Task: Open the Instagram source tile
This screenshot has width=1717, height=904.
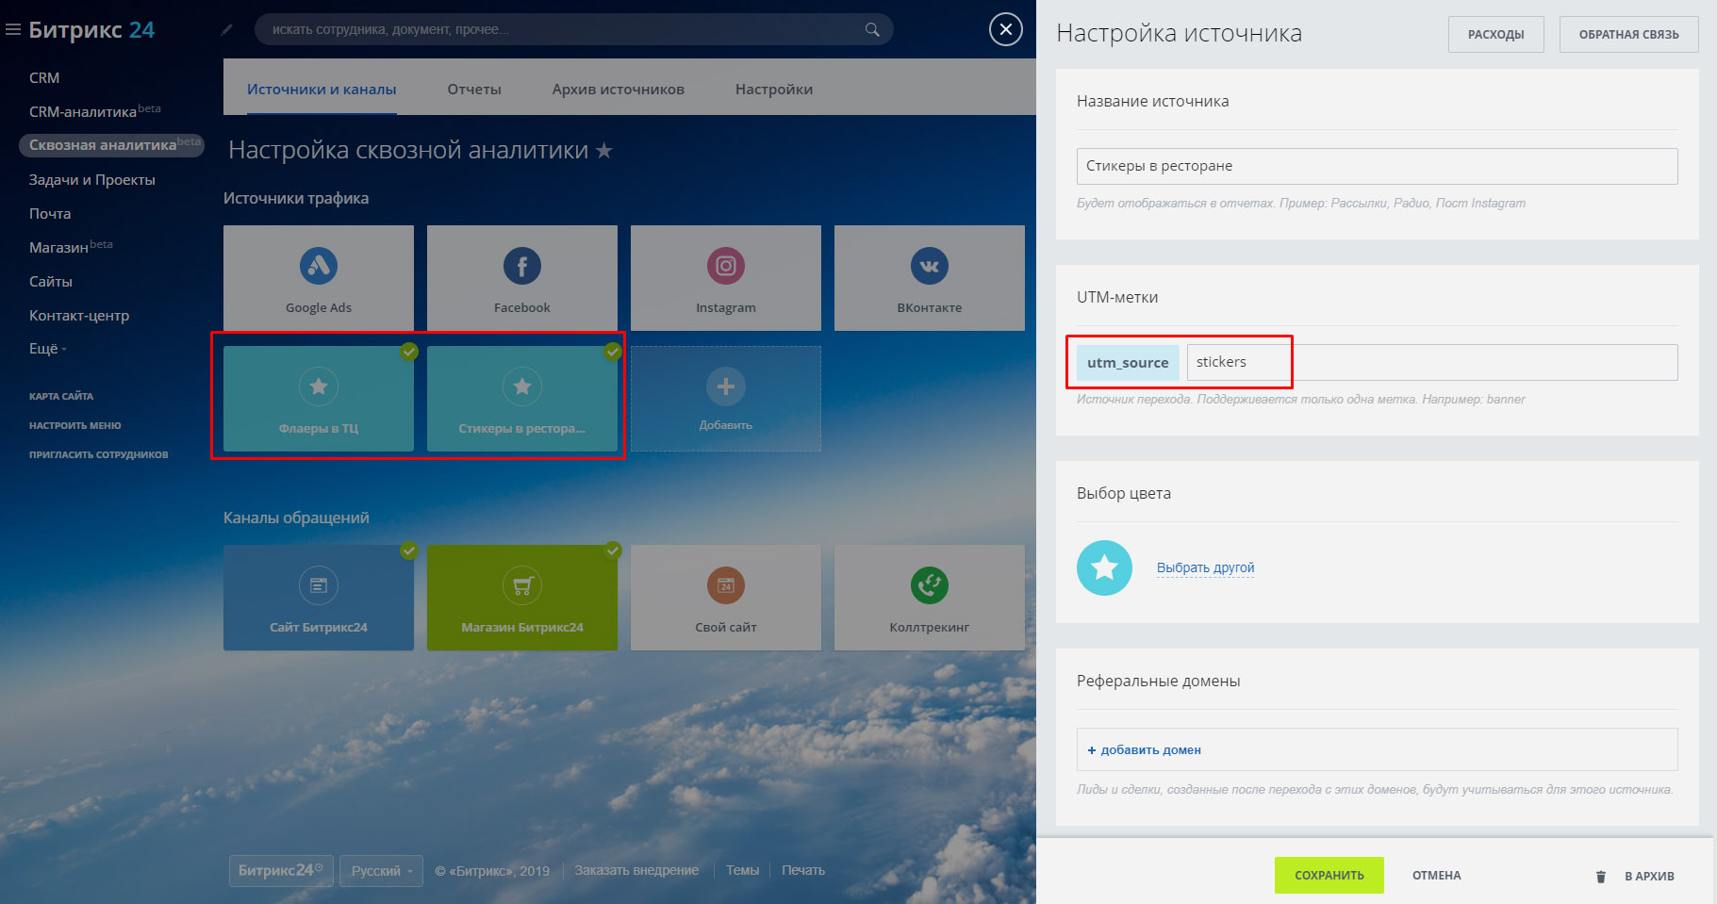Action: tap(726, 278)
